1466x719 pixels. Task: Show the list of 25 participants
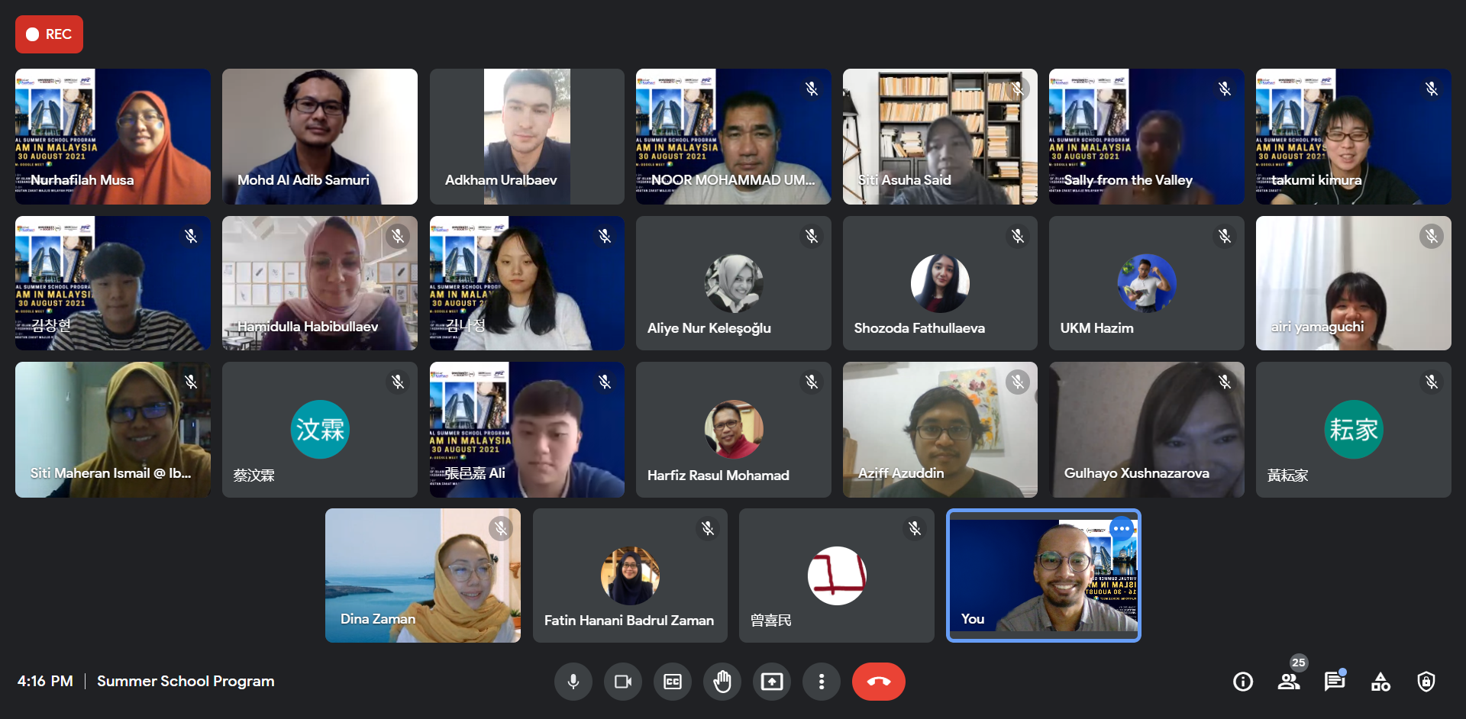1289,682
